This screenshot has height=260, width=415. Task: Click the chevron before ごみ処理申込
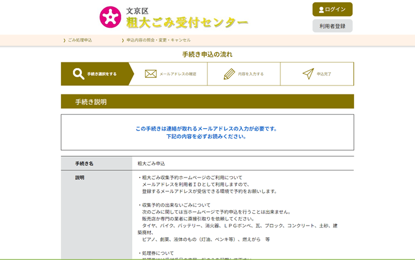(64, 40)
